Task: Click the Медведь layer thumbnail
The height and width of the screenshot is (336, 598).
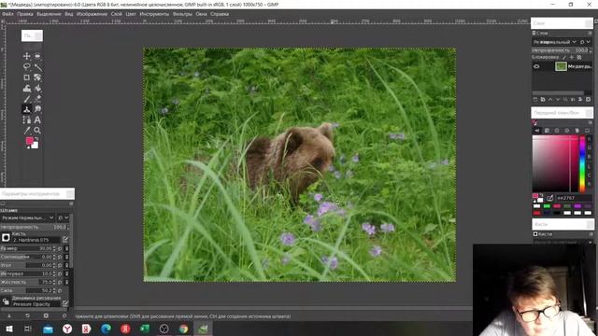Action: coord(561,66)
